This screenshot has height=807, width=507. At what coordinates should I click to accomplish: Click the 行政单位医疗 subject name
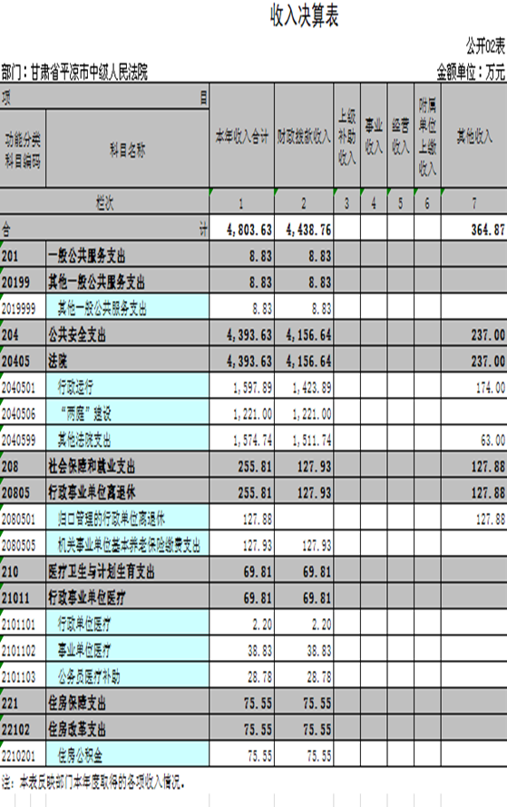[x=84, y=625]
